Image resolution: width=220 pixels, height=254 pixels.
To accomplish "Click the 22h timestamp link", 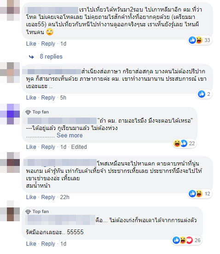I will [x=65, y=197].
